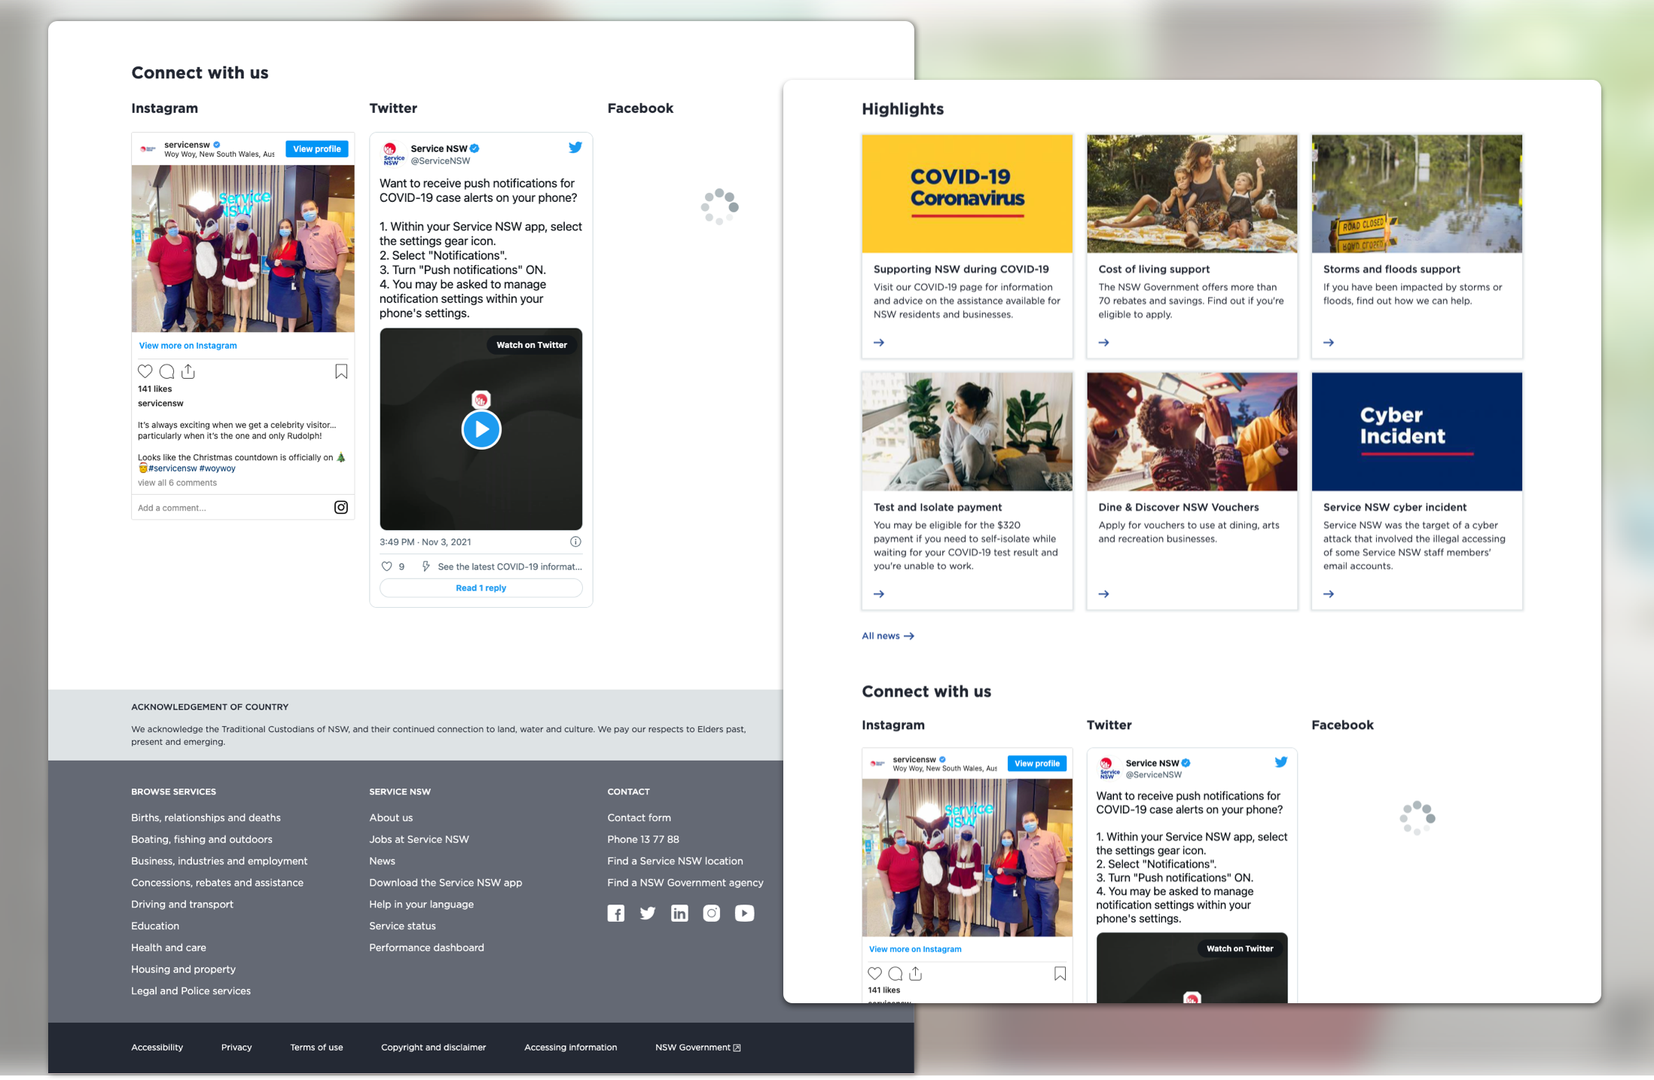Screen dimensions: 1654x1080
Task: Share the Instagram post via the paper-plane icon
Action: [188, 371]
